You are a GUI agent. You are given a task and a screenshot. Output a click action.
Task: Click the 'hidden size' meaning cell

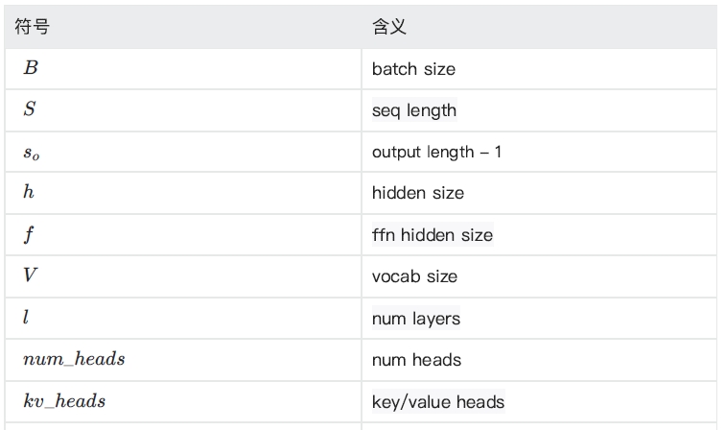pos(418,193)
